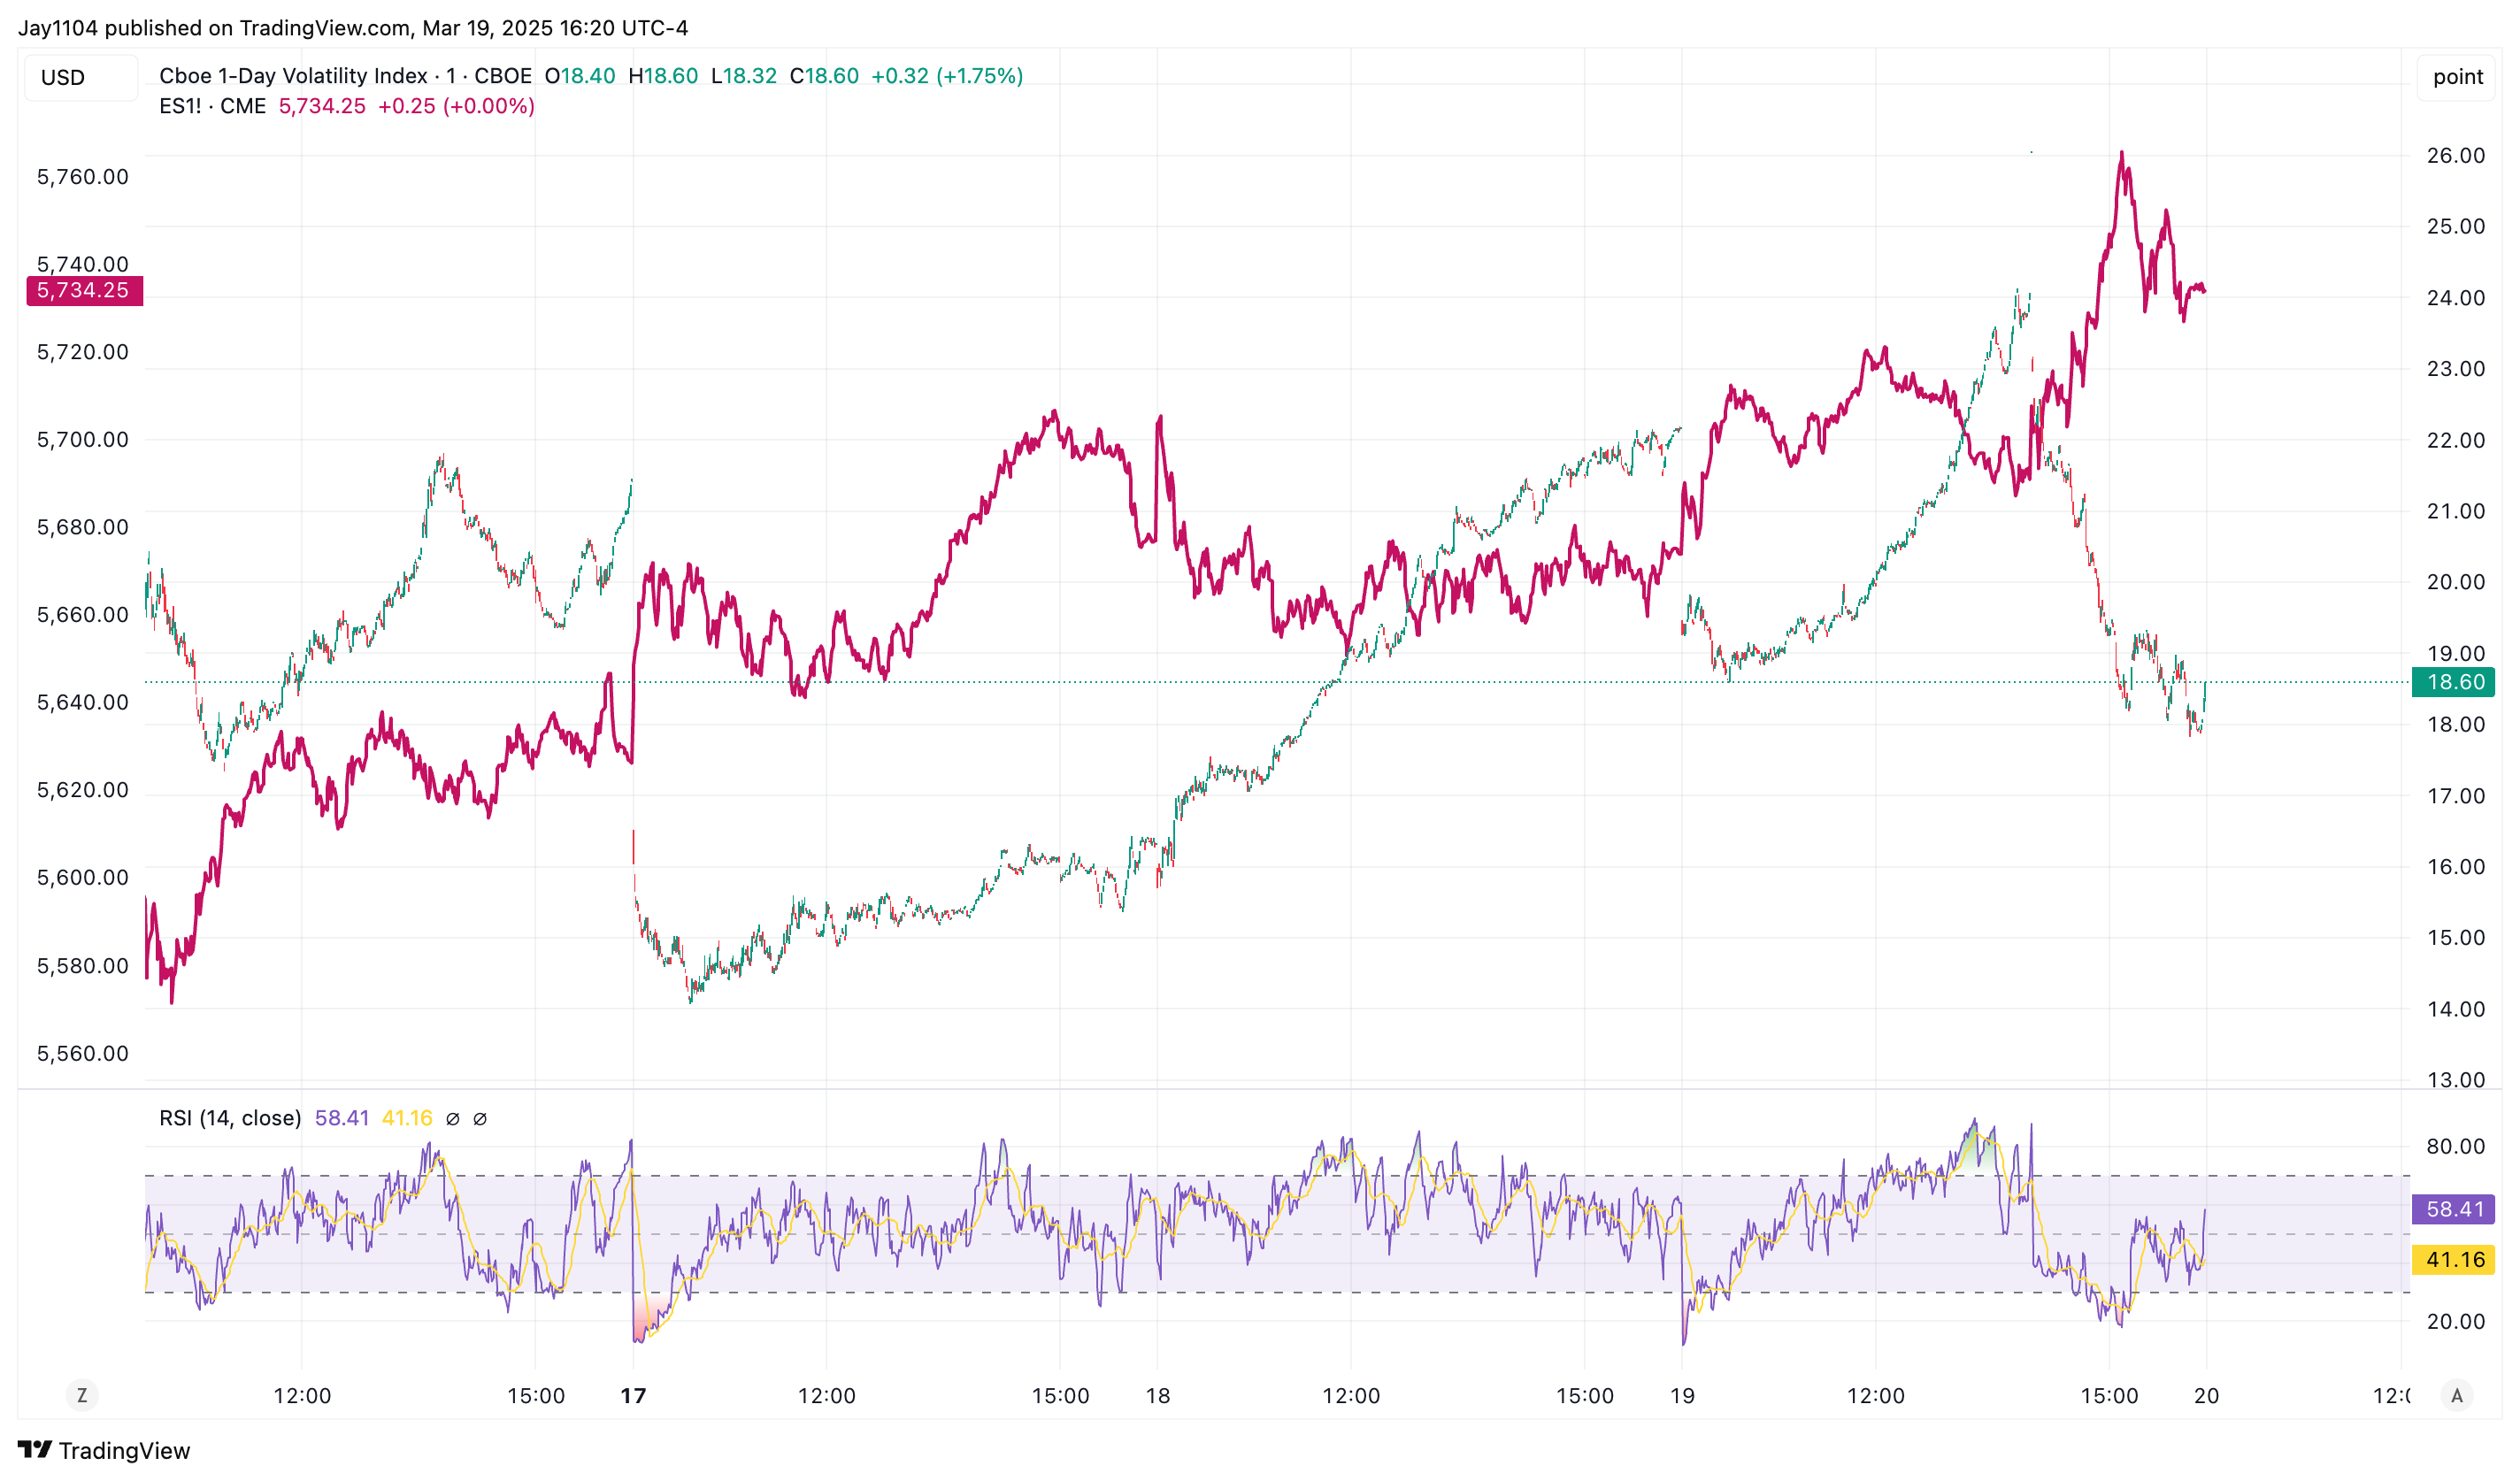This screenshot has width=2520, height=1481.
Task: Click the A auto-scale button
Action: tap(2457, 1395)
